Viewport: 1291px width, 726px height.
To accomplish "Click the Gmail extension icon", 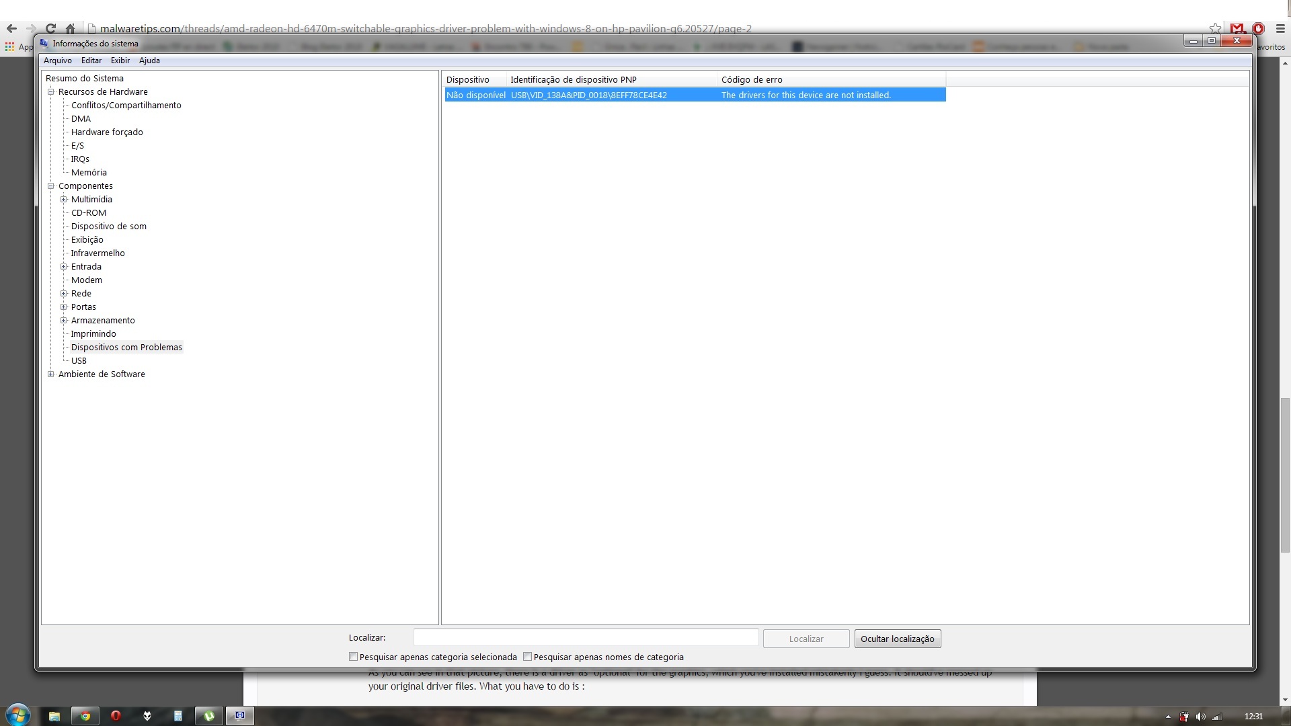I will [1237, 28].
